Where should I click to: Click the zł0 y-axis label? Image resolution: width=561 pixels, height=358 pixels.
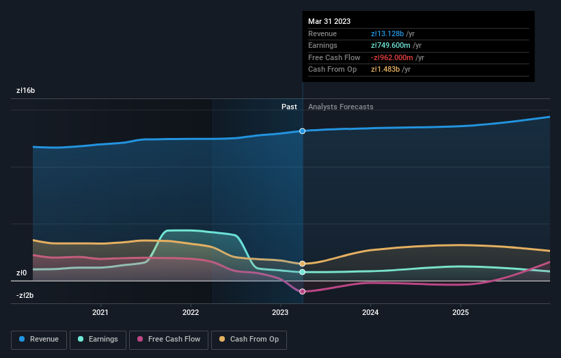coord(21,273)
